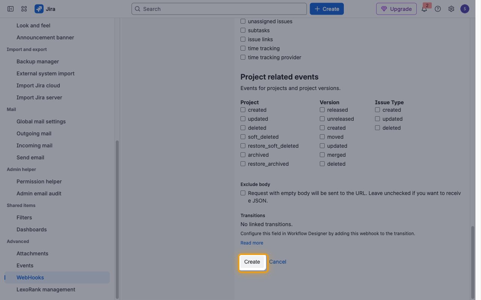The width and height of the screenshot is (481, 300).
Task: Open the user profile avatar
Action: 465,9
